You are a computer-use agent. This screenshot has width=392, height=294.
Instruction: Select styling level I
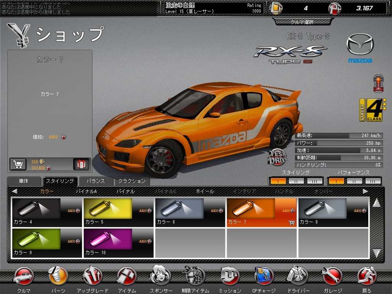click(278, 181)
